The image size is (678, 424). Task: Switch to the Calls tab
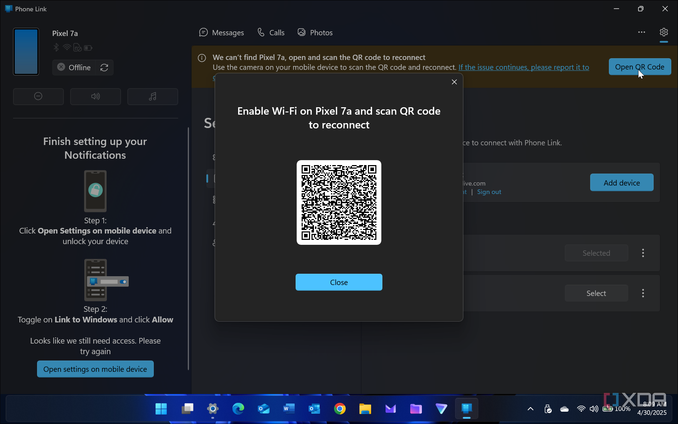coord(271,32)
